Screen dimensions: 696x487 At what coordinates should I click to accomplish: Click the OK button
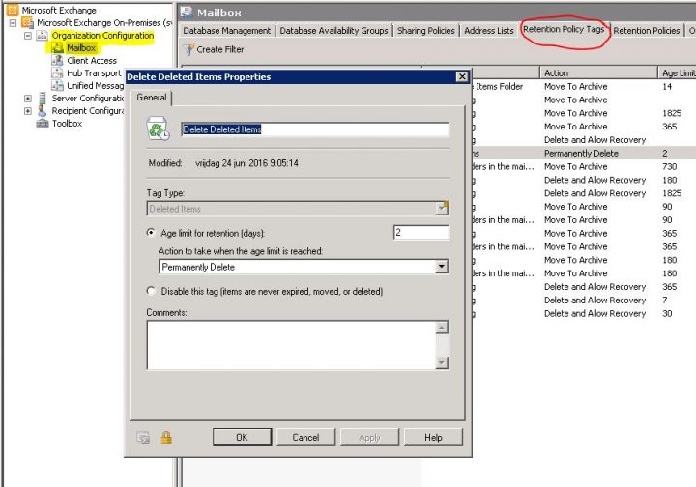click(242, 438)
